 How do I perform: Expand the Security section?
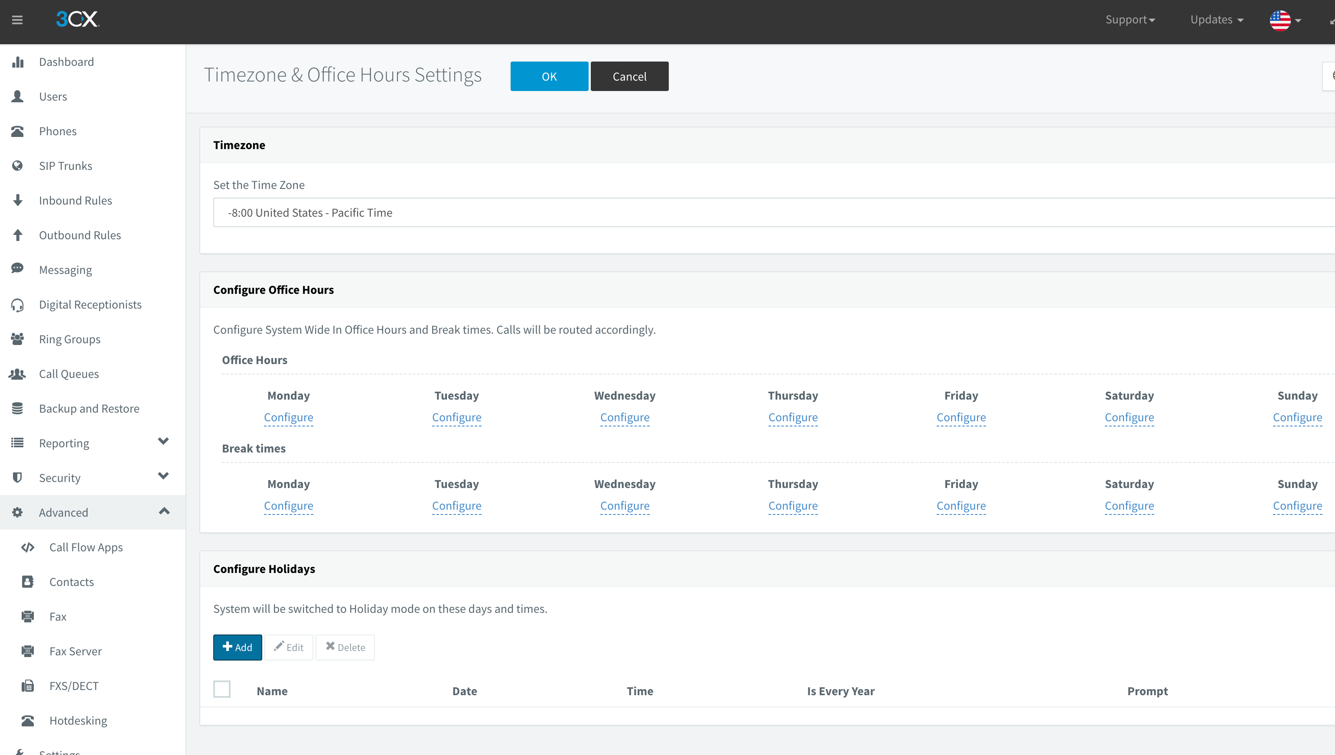pyautogui.click(x=163, y=476)
